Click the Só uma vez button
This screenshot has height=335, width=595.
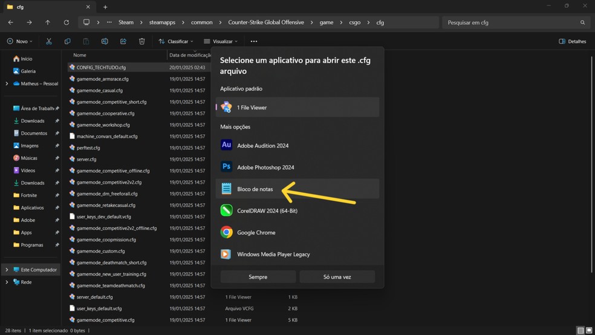click(x=337, y=277)
